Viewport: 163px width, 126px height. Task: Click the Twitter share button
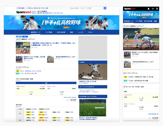point(19,37)
